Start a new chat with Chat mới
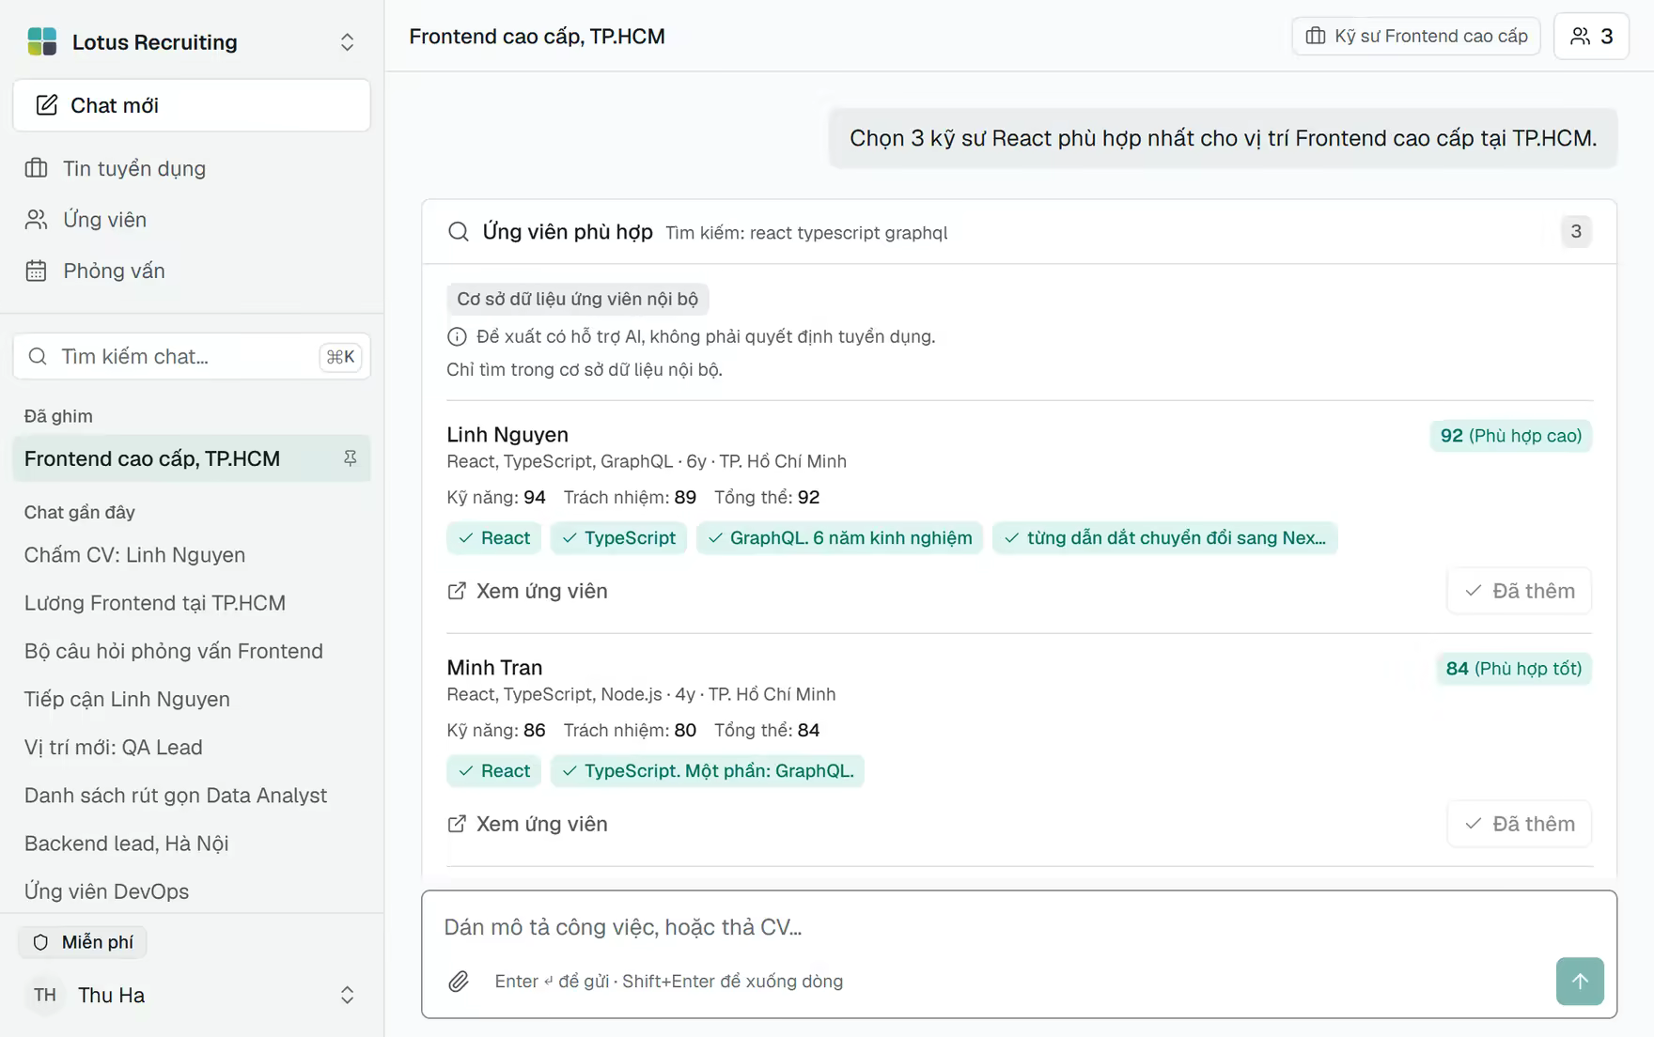This screenshot has width=1654, height=1037. click(x=192, y=105)
